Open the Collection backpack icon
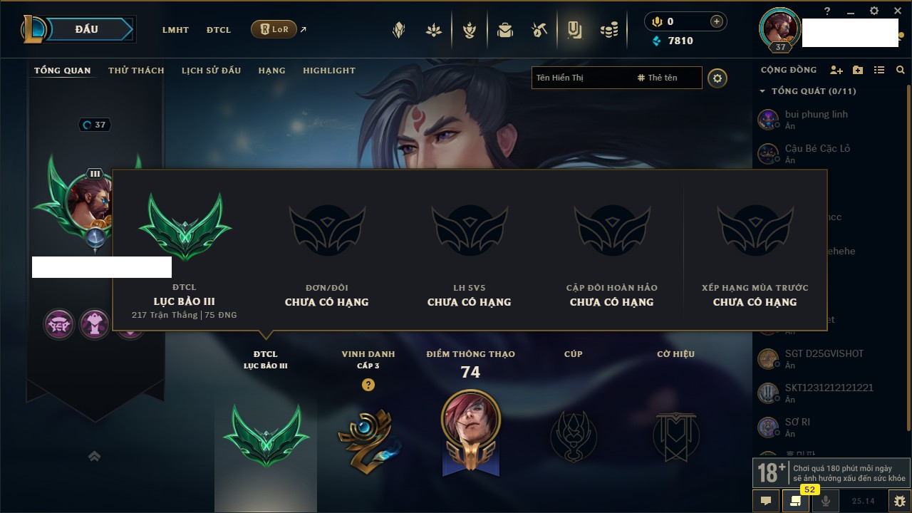This screenshot has height=513, width=912. click(505, 30)
